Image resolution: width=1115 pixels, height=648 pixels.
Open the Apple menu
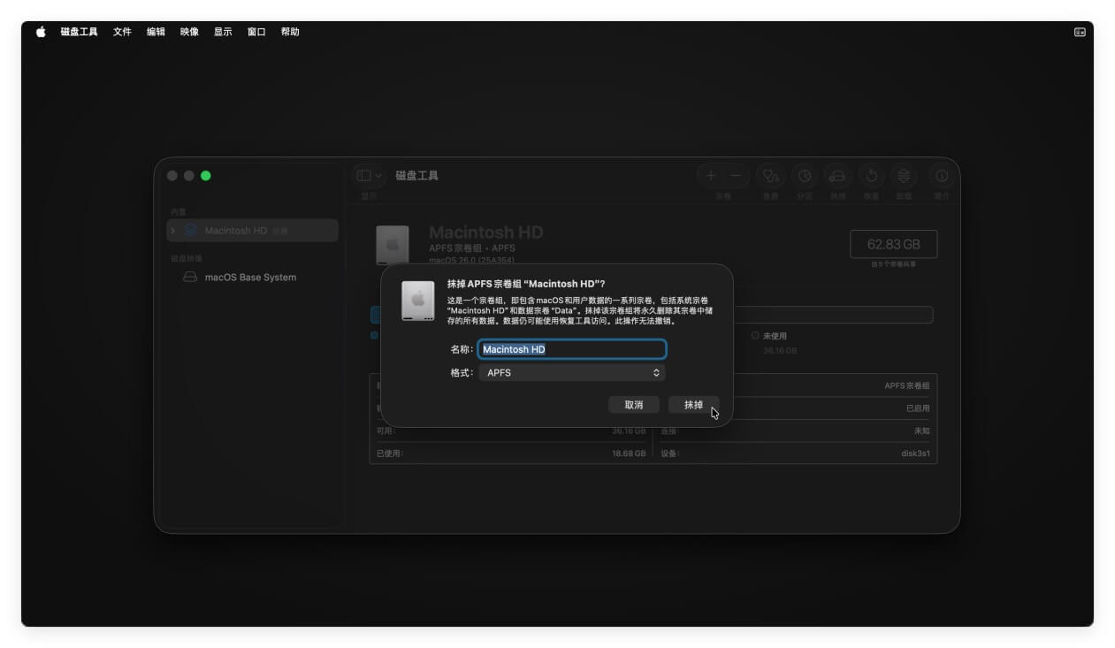coord(41,32)
